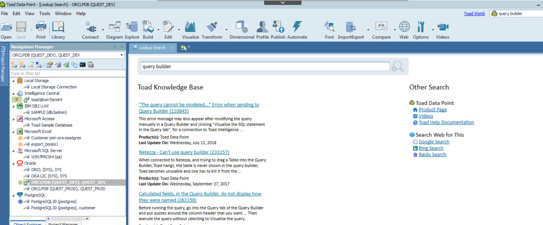Open the Web globe icon
The height and width of the screenshot is (225, 543).
[x=404, y=27]
